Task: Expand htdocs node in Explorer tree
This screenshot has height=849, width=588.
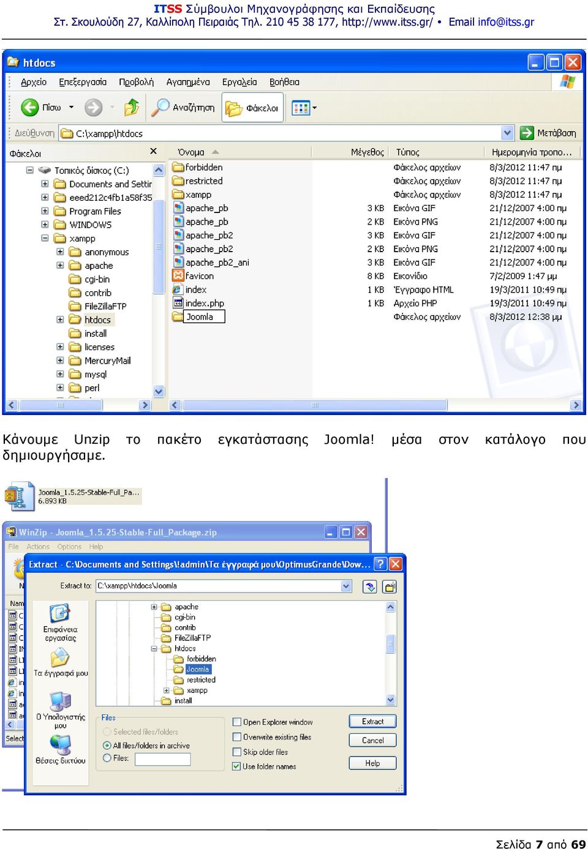Action: 60,320
